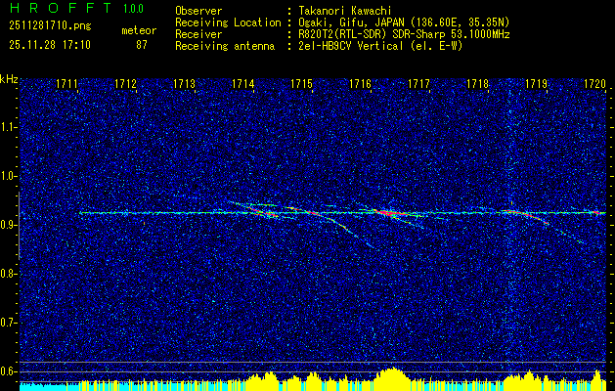This screenshot has height=391, width=615.
Task: Click the yellow signal peak below 1719
Action: (528, 378)
